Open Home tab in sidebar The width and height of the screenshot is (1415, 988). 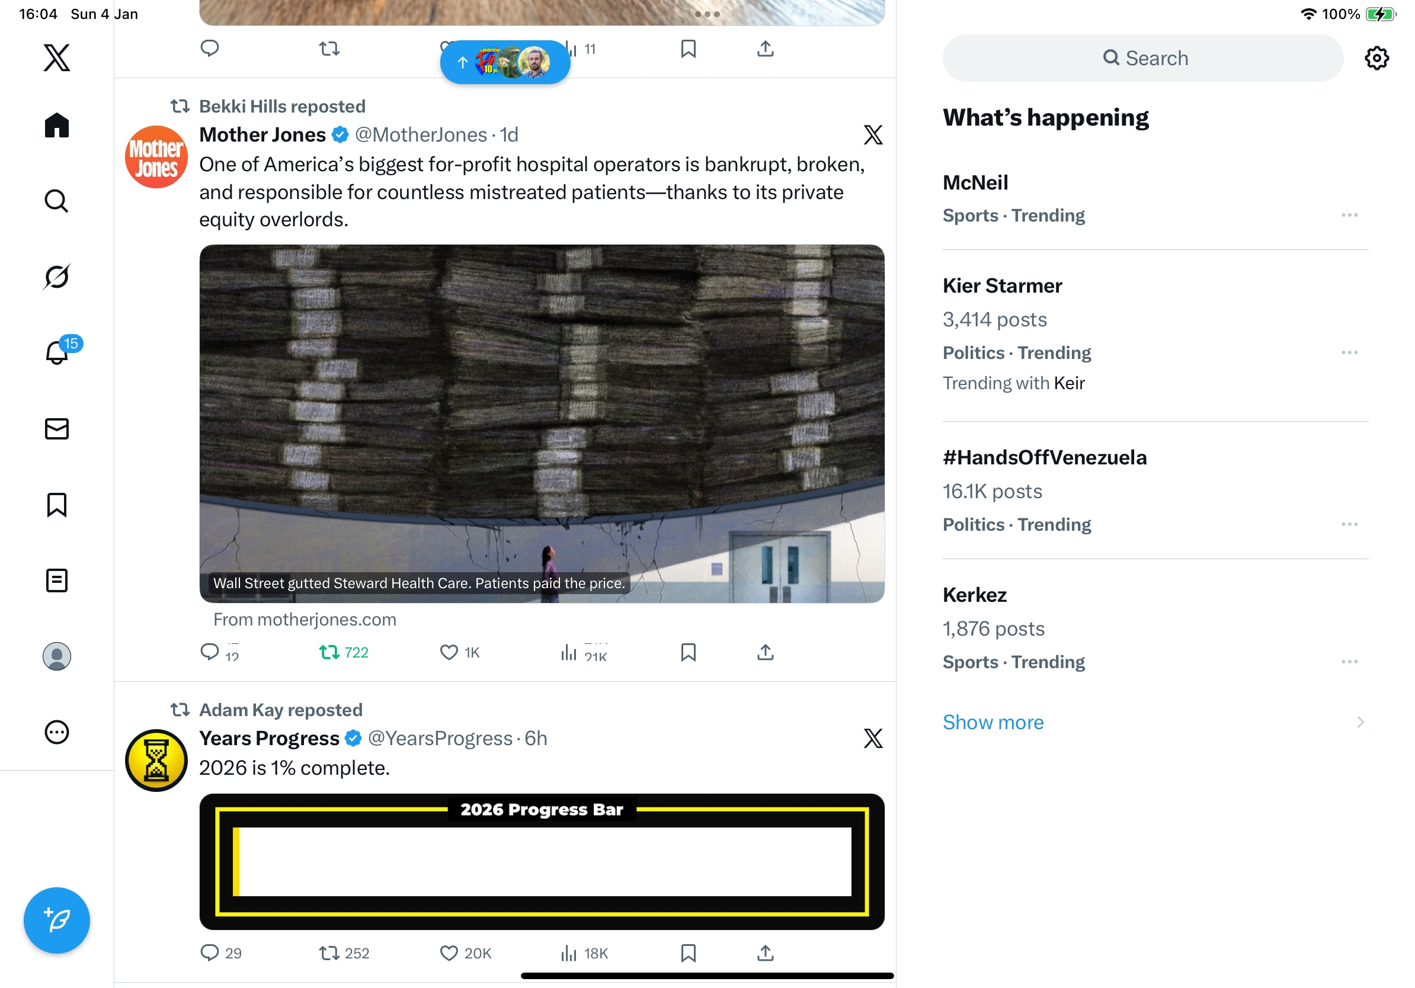[57, 125]
